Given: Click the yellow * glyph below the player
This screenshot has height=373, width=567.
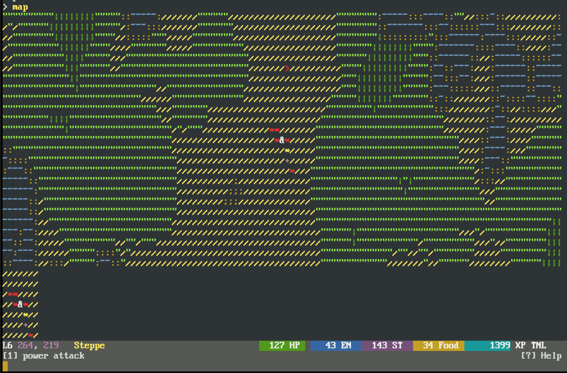Looking at the screenshot, I should [x=287, y=151].
